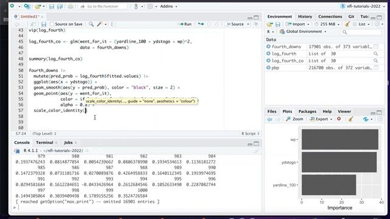Image resolution: width=390 pixels, height=219 pixels.
Task: Click the Save all documents icon
Action: [60, 7]
